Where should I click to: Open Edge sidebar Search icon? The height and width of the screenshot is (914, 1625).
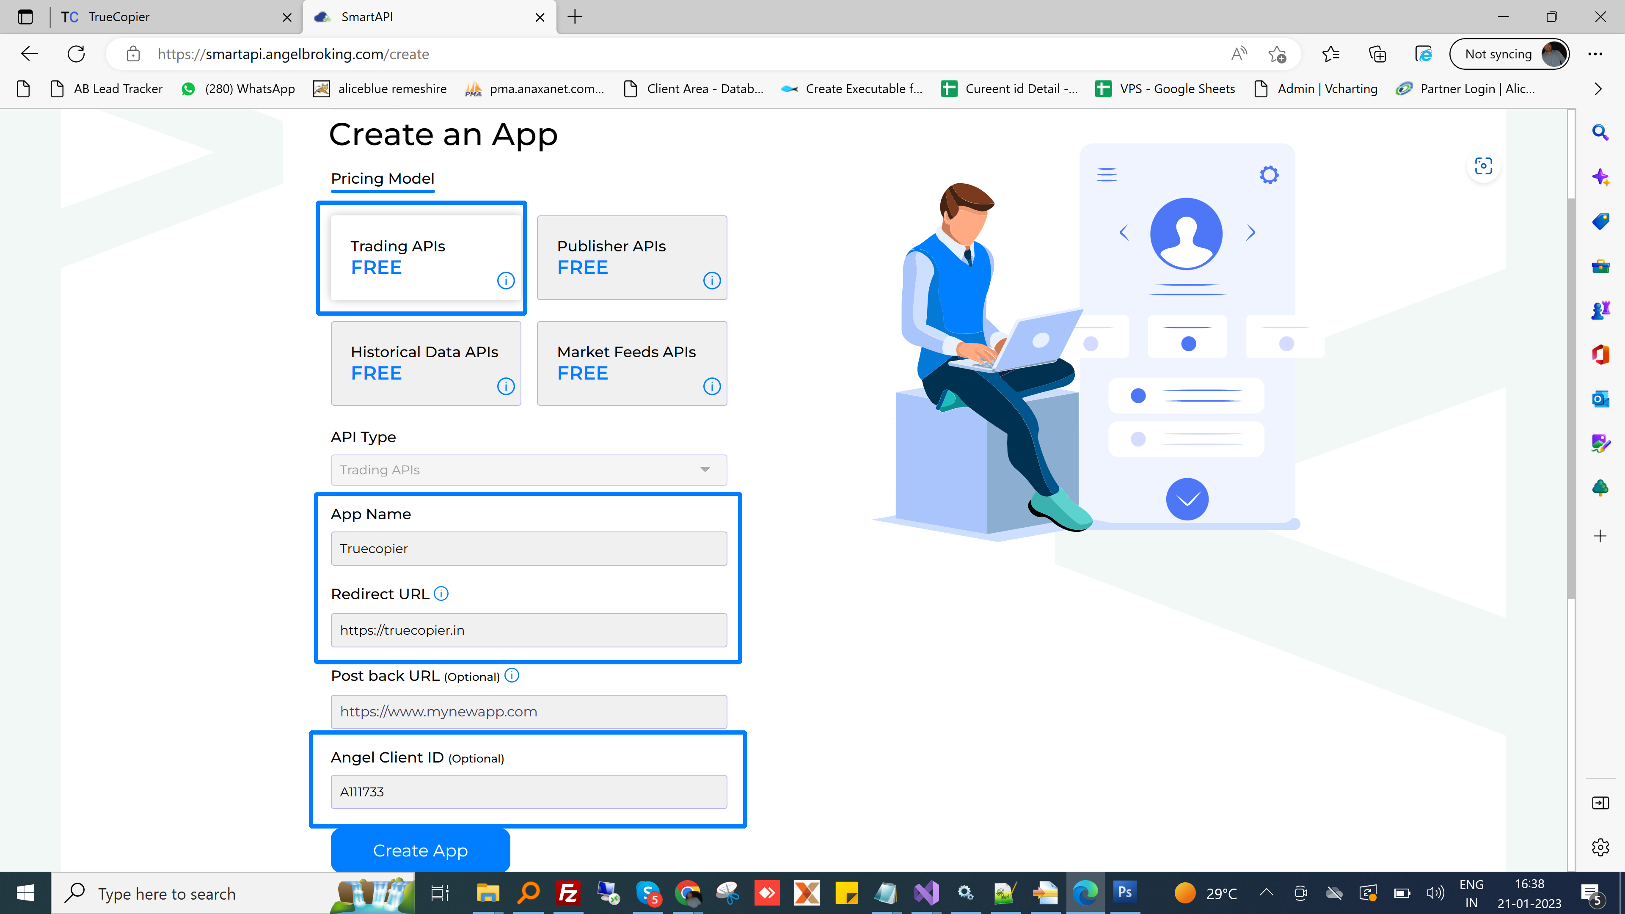click(x=1600, y=132)
